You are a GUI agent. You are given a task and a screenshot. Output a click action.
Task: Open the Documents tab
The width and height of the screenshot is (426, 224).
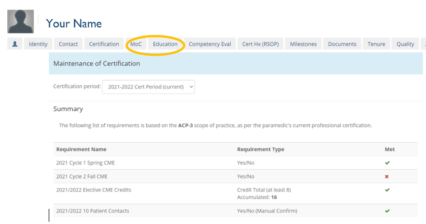coord(342,44)
